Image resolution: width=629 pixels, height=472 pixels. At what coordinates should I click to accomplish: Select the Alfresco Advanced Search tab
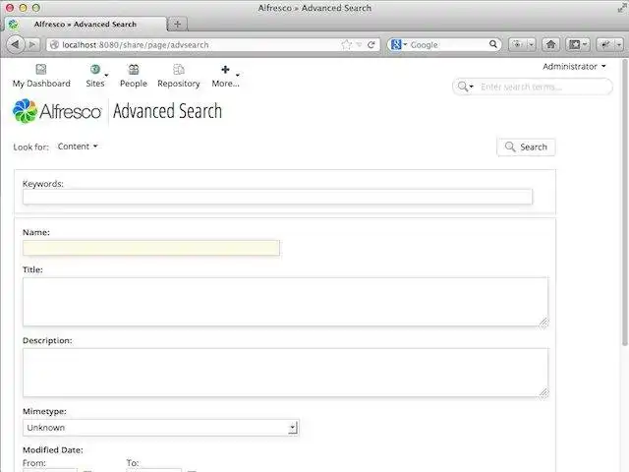point(86,24)
